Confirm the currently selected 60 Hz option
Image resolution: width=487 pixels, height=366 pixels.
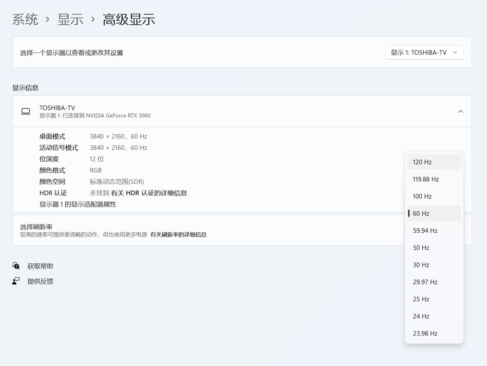point(433,213)
